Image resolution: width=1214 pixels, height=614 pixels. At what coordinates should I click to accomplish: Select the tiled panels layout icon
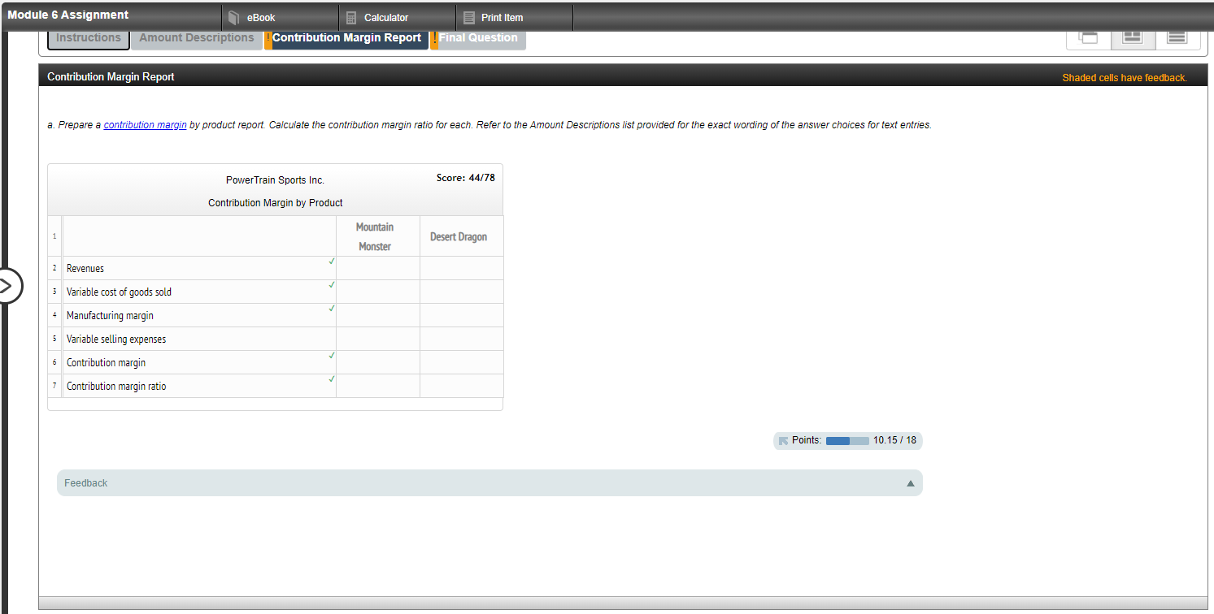(x=1133, y=37)
